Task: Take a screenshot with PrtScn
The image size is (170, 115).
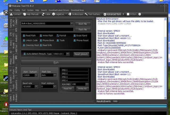Action: 131,14
